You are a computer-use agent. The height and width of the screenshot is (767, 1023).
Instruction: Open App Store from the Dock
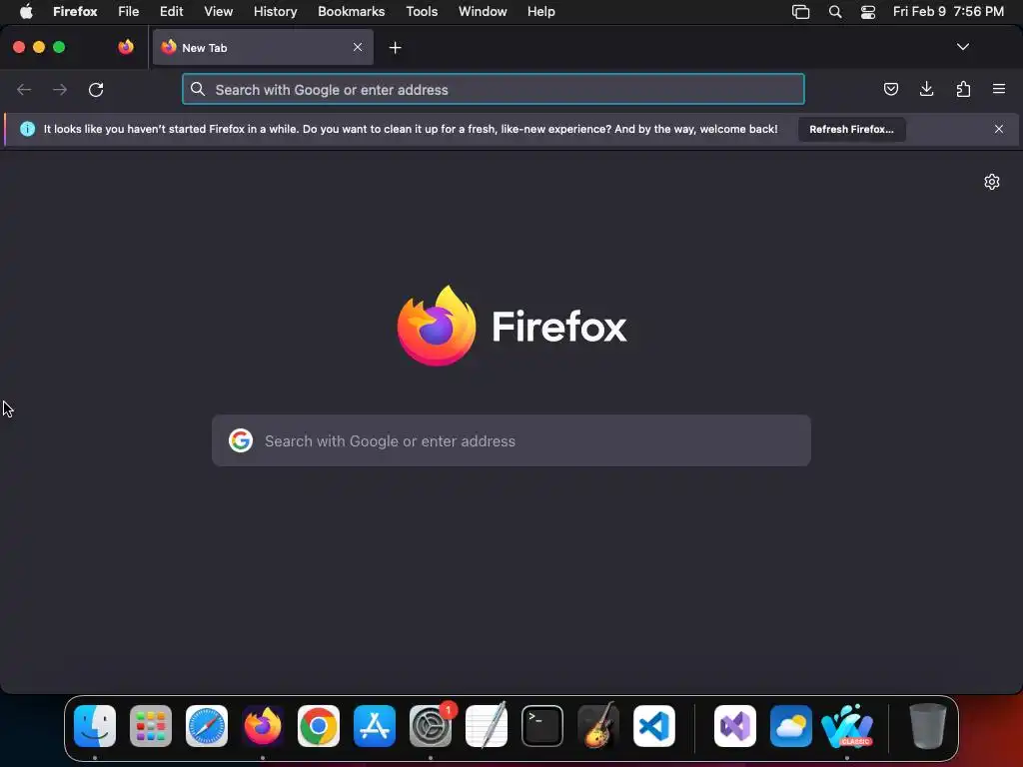(x=375, y=726)
